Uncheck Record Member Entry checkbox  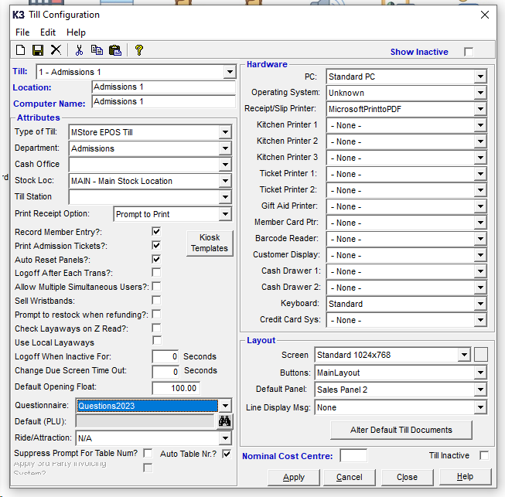pos(156,231)
